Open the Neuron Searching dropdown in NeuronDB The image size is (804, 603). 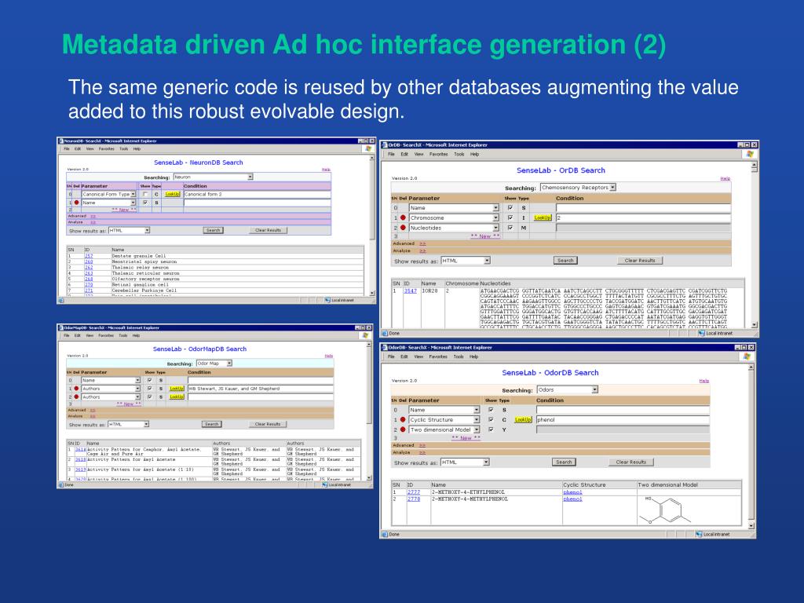(213, 177)
